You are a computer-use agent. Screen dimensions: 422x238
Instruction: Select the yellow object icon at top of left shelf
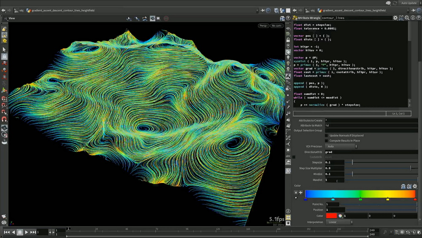[4, 29]
